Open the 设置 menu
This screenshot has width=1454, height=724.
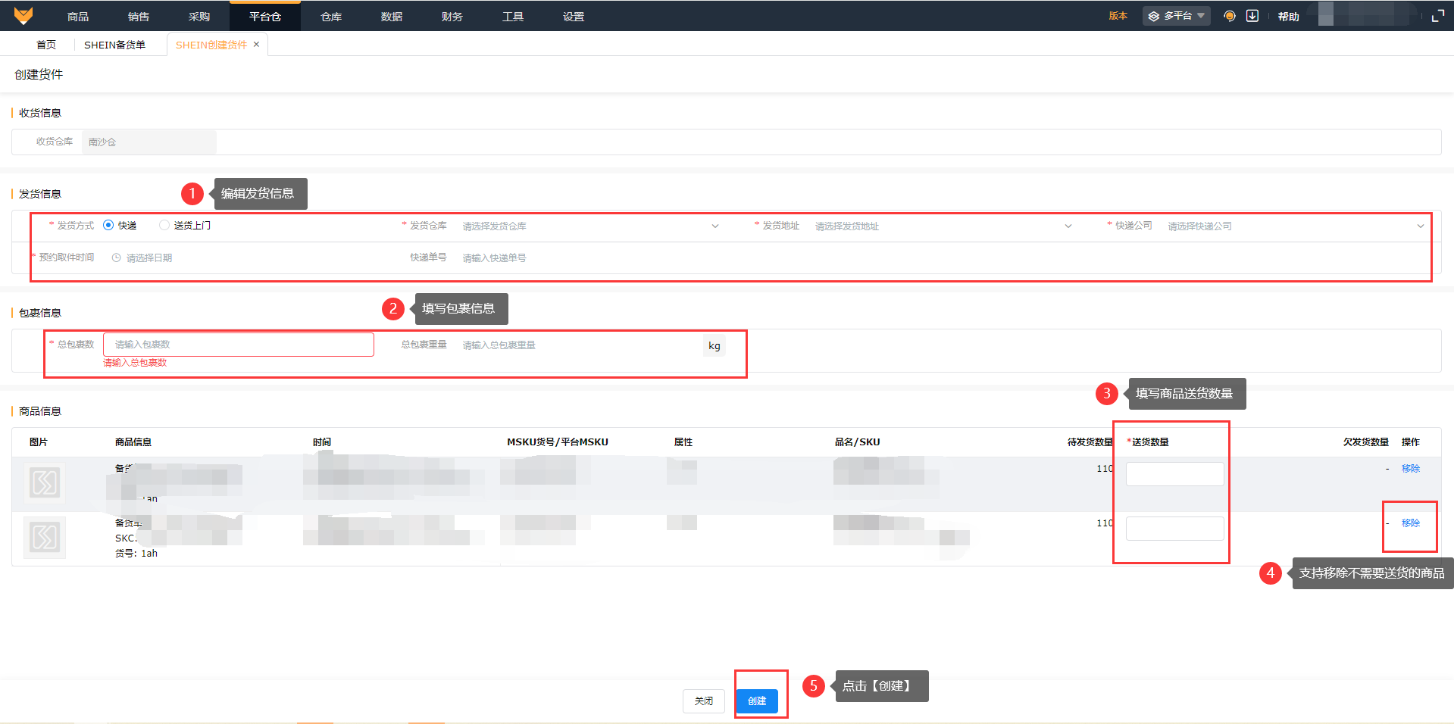[x=574, y=17]
